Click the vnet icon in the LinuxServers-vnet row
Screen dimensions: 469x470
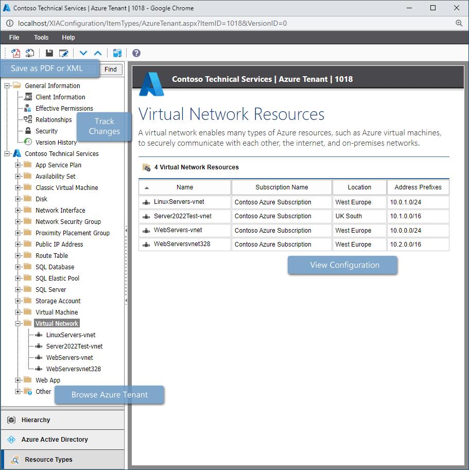pos(146,202)
